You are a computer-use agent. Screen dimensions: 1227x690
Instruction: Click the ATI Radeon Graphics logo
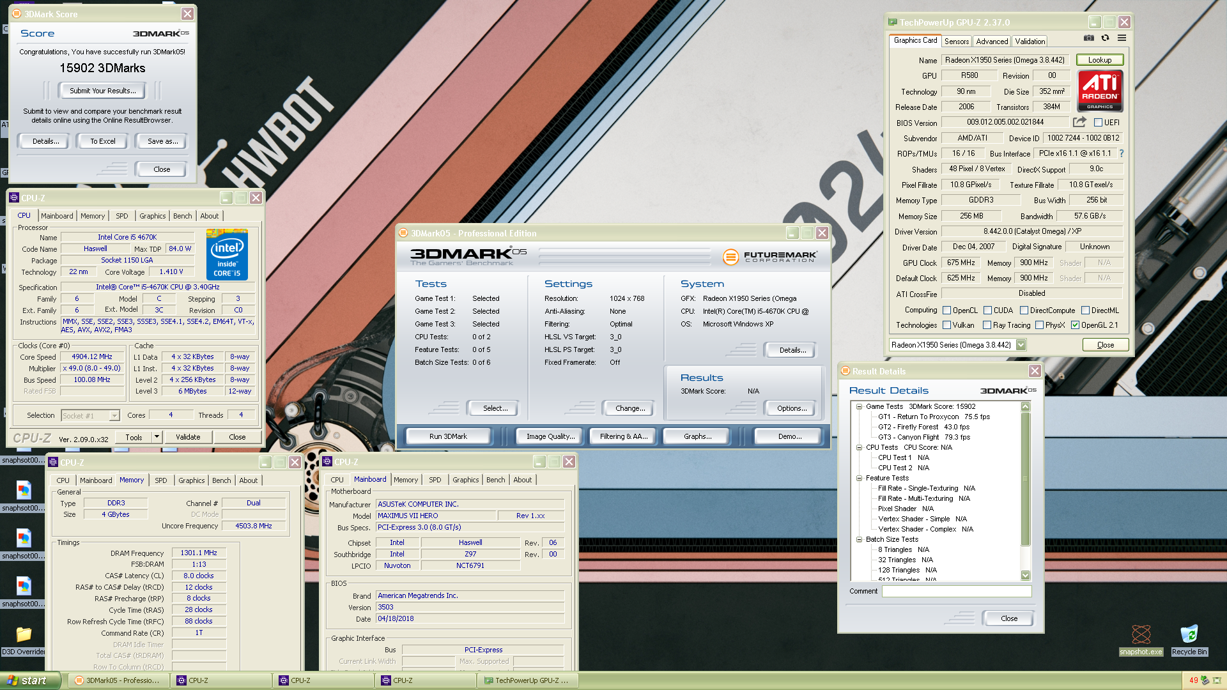coord(1100,91)
